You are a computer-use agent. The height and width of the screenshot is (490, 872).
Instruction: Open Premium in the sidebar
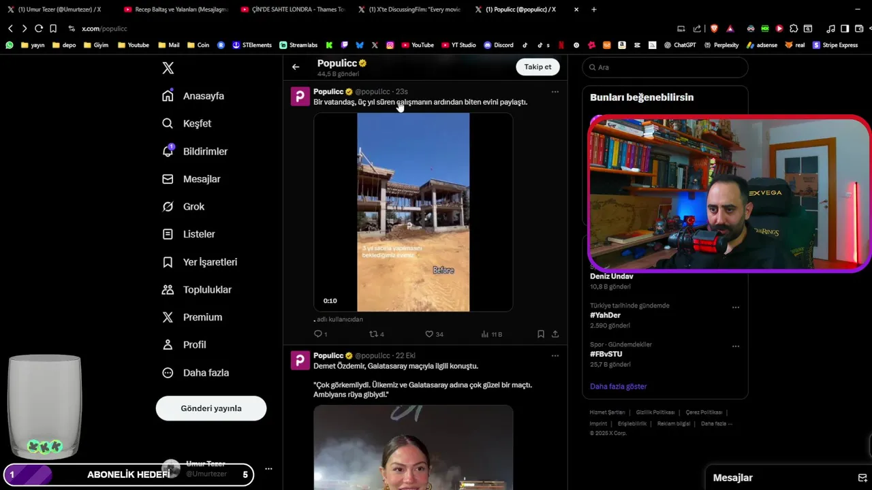191,317
